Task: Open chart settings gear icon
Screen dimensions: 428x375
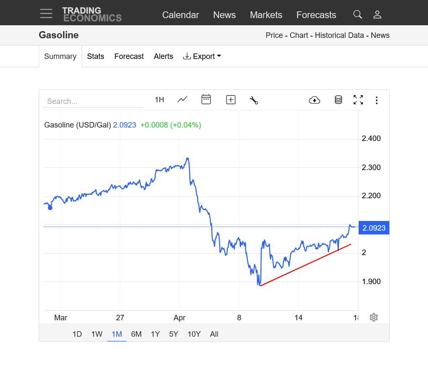Action: point(374,317)
